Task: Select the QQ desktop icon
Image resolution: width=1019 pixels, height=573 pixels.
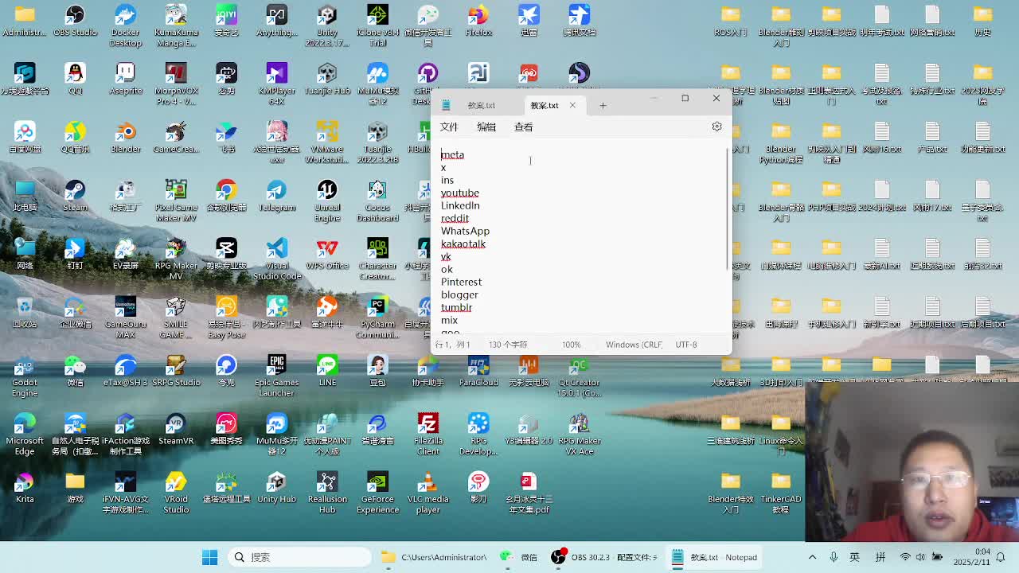Action: point(75,80)
